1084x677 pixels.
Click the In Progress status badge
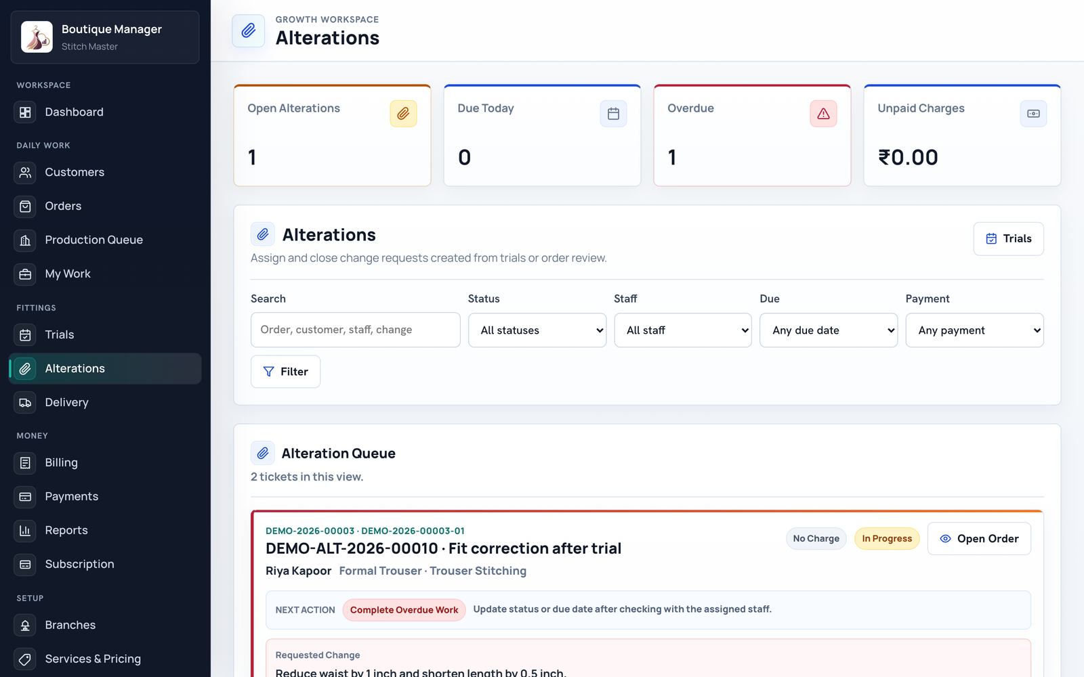[887, 539]
